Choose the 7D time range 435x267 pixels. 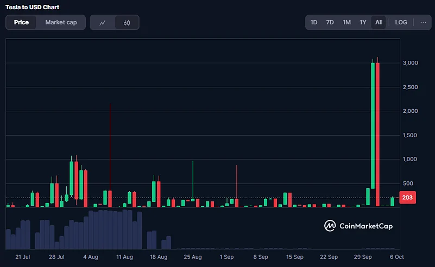pyautogui.click(x=330, y=22)
